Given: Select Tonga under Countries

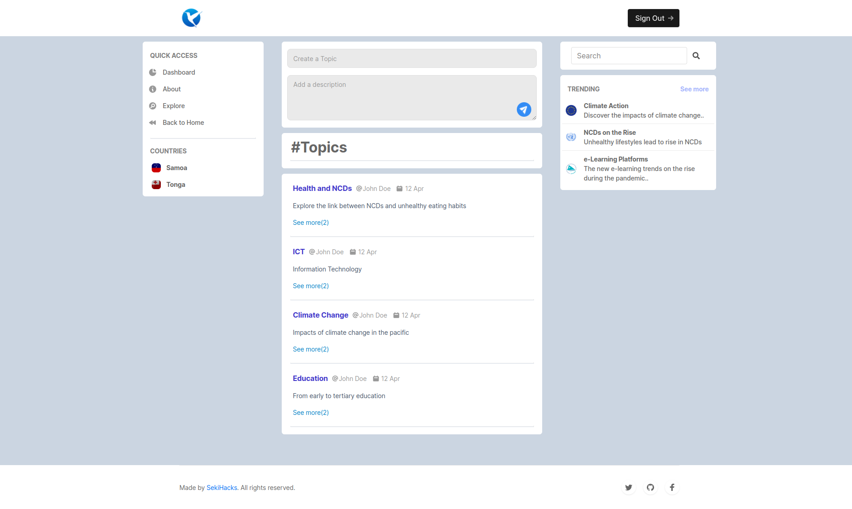Looking at the screenshot, I should (176, 185).
